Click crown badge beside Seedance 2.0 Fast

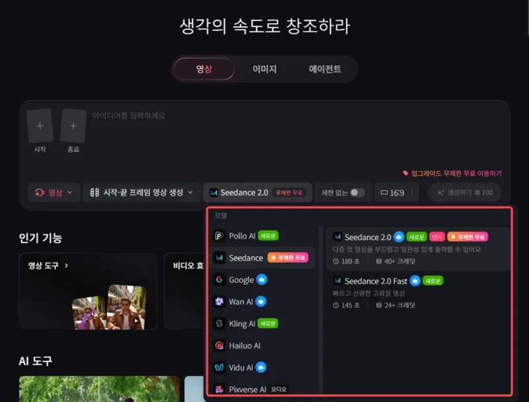[415, 280]
